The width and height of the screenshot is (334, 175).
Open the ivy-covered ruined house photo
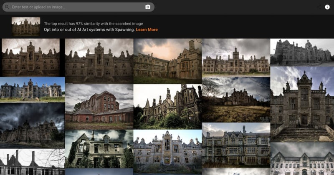click(x=99, y=149)
